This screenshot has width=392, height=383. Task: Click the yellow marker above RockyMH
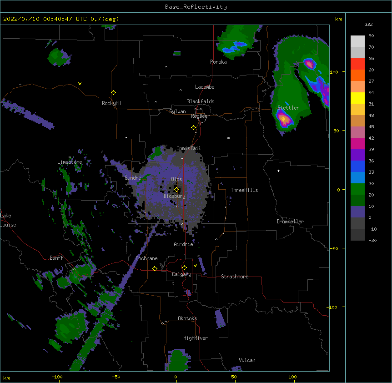click(x=114, y=93)
